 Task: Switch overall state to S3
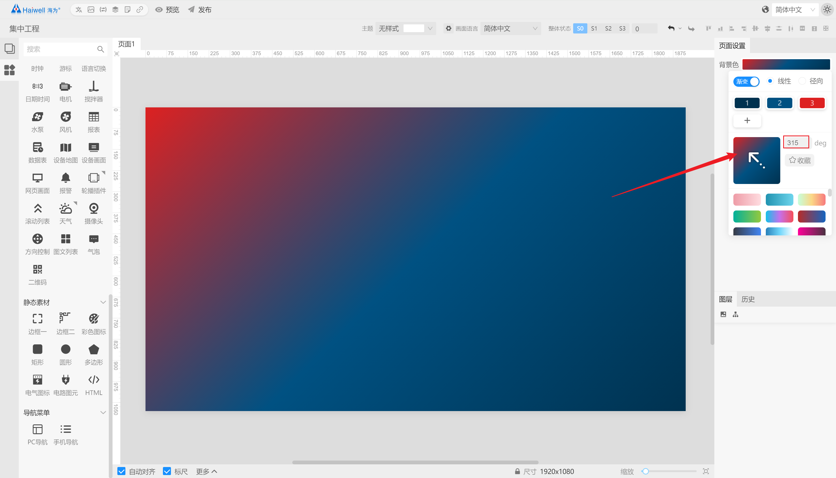(x=622, y=29)
